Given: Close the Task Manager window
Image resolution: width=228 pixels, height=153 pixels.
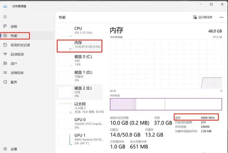Looking at the screenshot, I should click(x=222, y=4).
